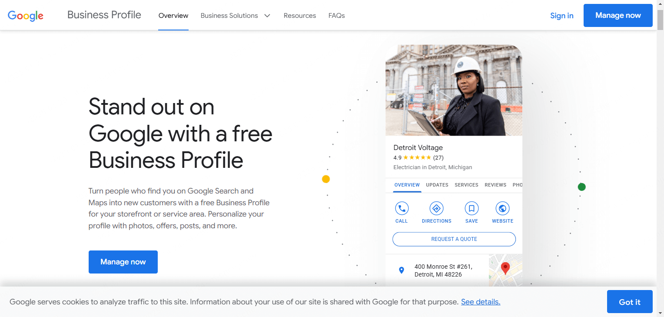Click the 4.9 rating value
This screenshot has width=664, height=317.
coord(397,157)
